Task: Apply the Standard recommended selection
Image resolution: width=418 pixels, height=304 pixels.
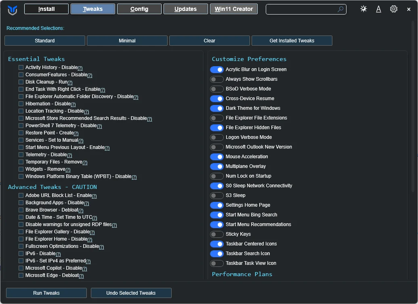Action: tap(45, 41)
